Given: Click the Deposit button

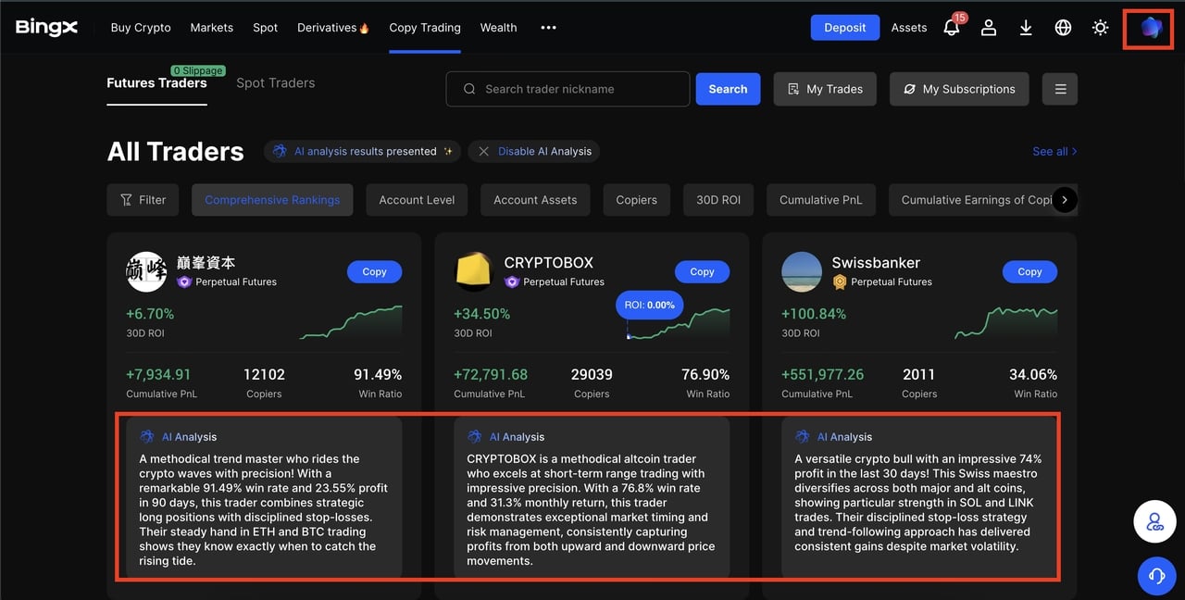Looking at the screenshot, I should click(844, 28).
